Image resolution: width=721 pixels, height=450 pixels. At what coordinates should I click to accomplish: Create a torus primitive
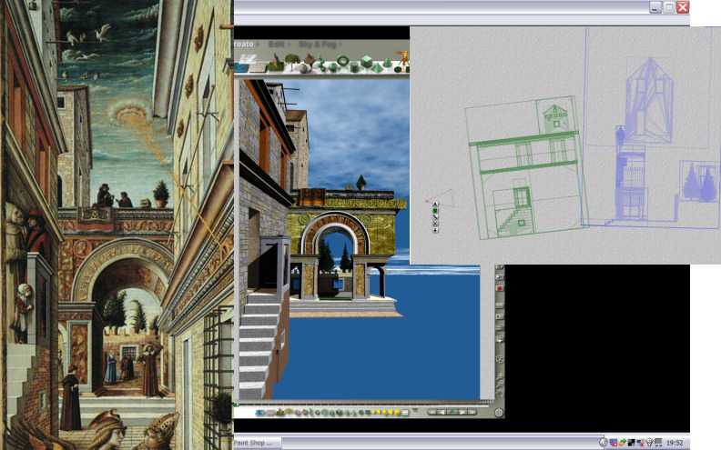pos(342,60)
